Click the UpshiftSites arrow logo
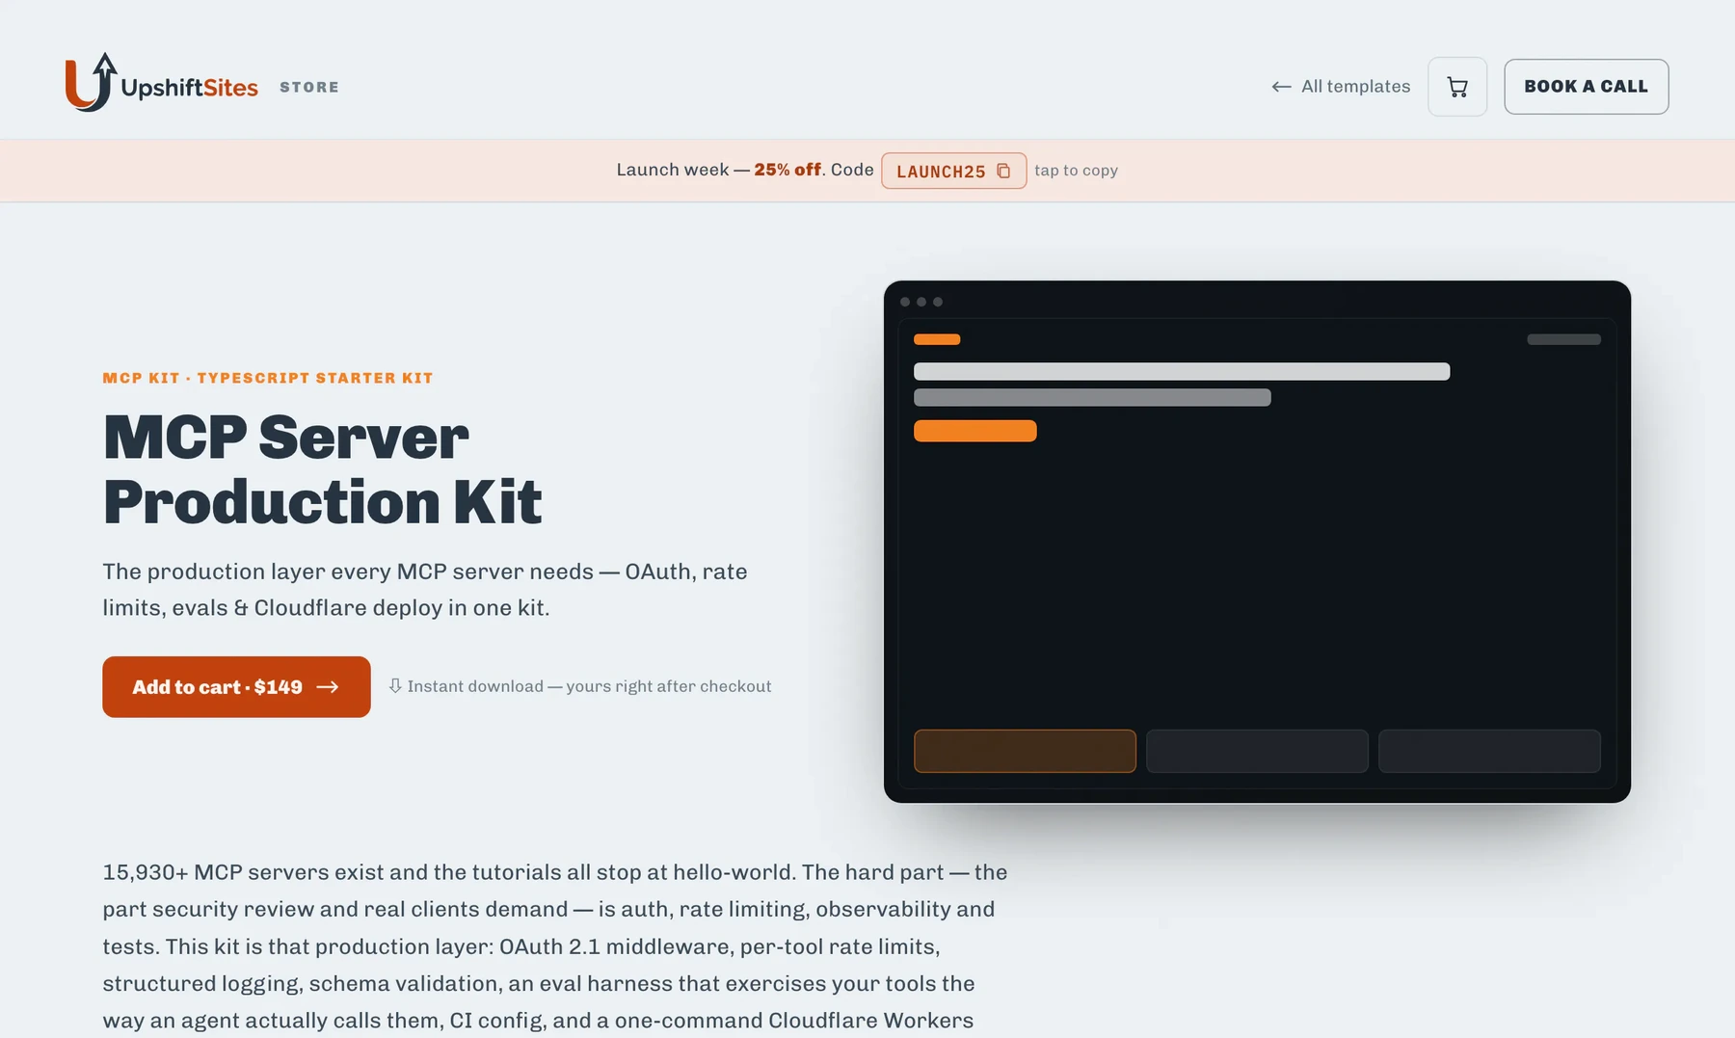1735x1038 pixels. 92,82
